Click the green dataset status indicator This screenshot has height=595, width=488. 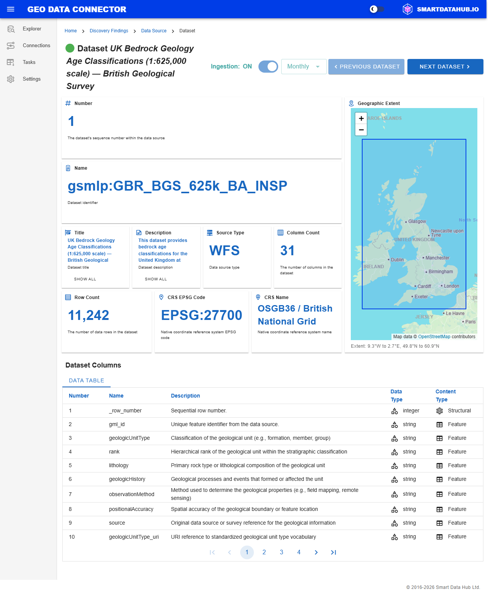70,48
